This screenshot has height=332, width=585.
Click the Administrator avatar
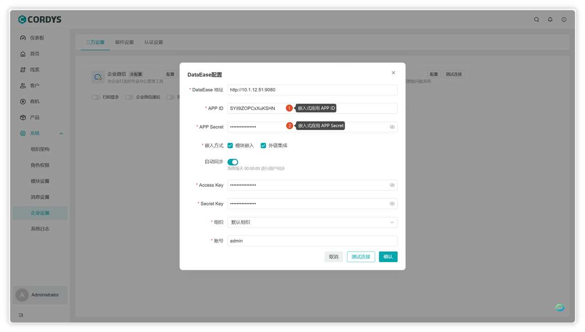[x=22, y=295]
